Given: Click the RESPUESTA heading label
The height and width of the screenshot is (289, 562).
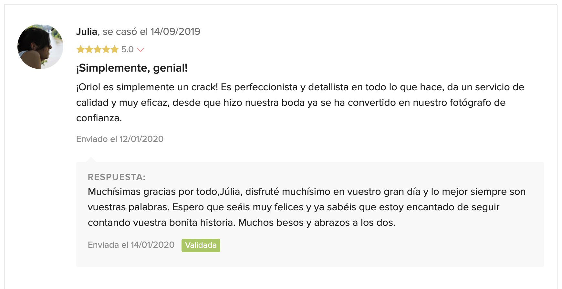Looking at the screenshot, I should click(x=116, y=177).
